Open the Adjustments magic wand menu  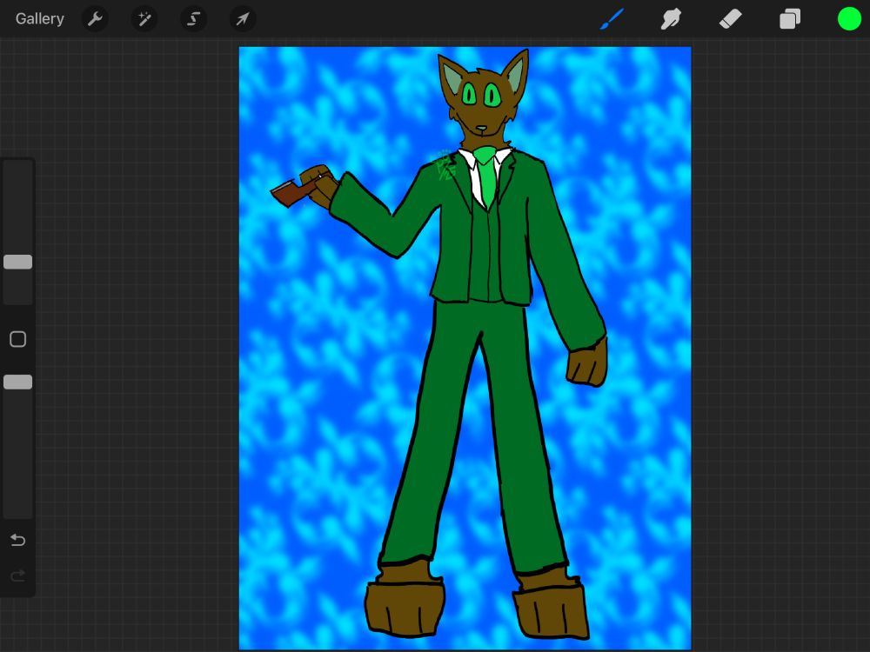[144, 18]
